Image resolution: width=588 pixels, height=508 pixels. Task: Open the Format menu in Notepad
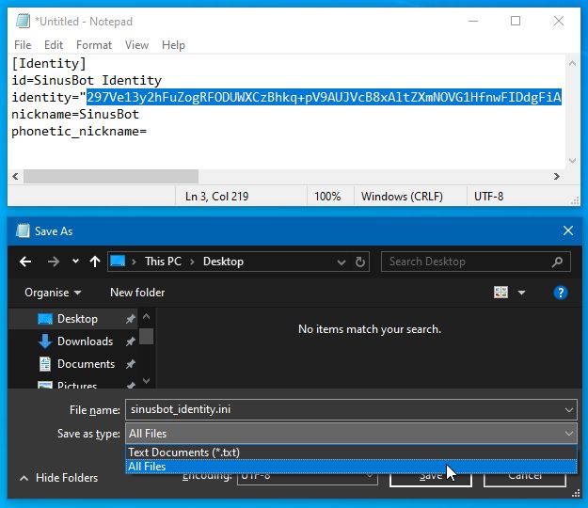point(94,45)
